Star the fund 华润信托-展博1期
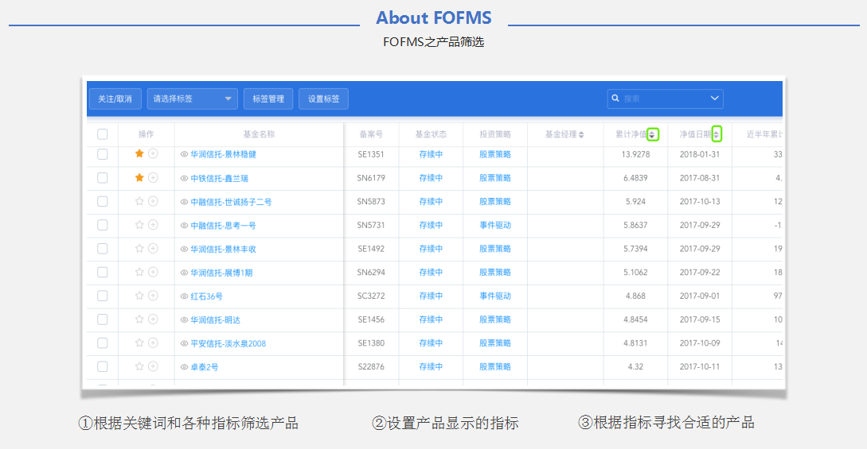 pos(139,272)
